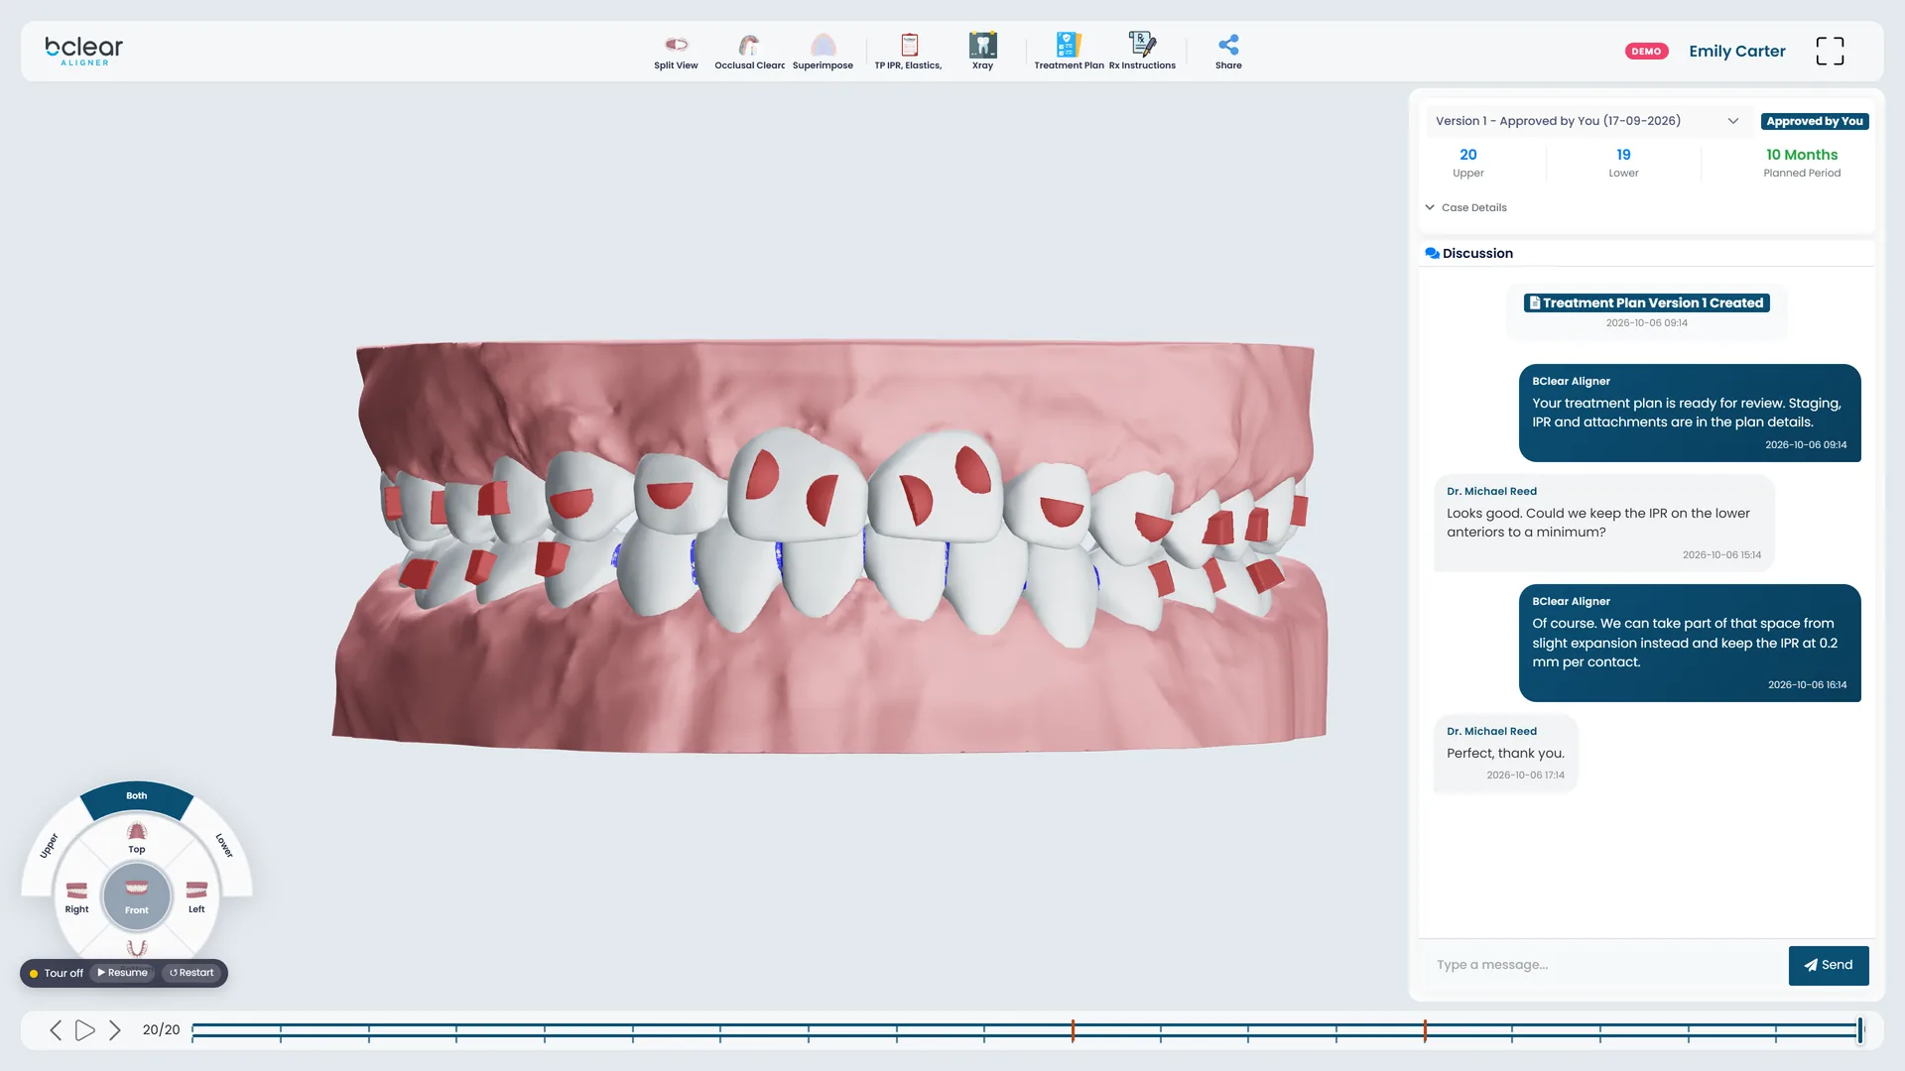Show only the Upper arch

coord(49,846)
